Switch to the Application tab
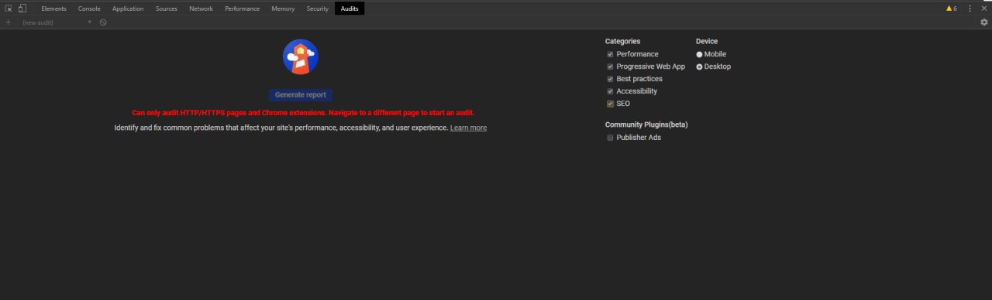 pos(128,9)
